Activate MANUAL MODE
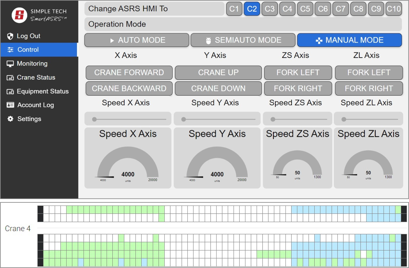The height and width of the screenshot is (268, 409). [350, 40]
